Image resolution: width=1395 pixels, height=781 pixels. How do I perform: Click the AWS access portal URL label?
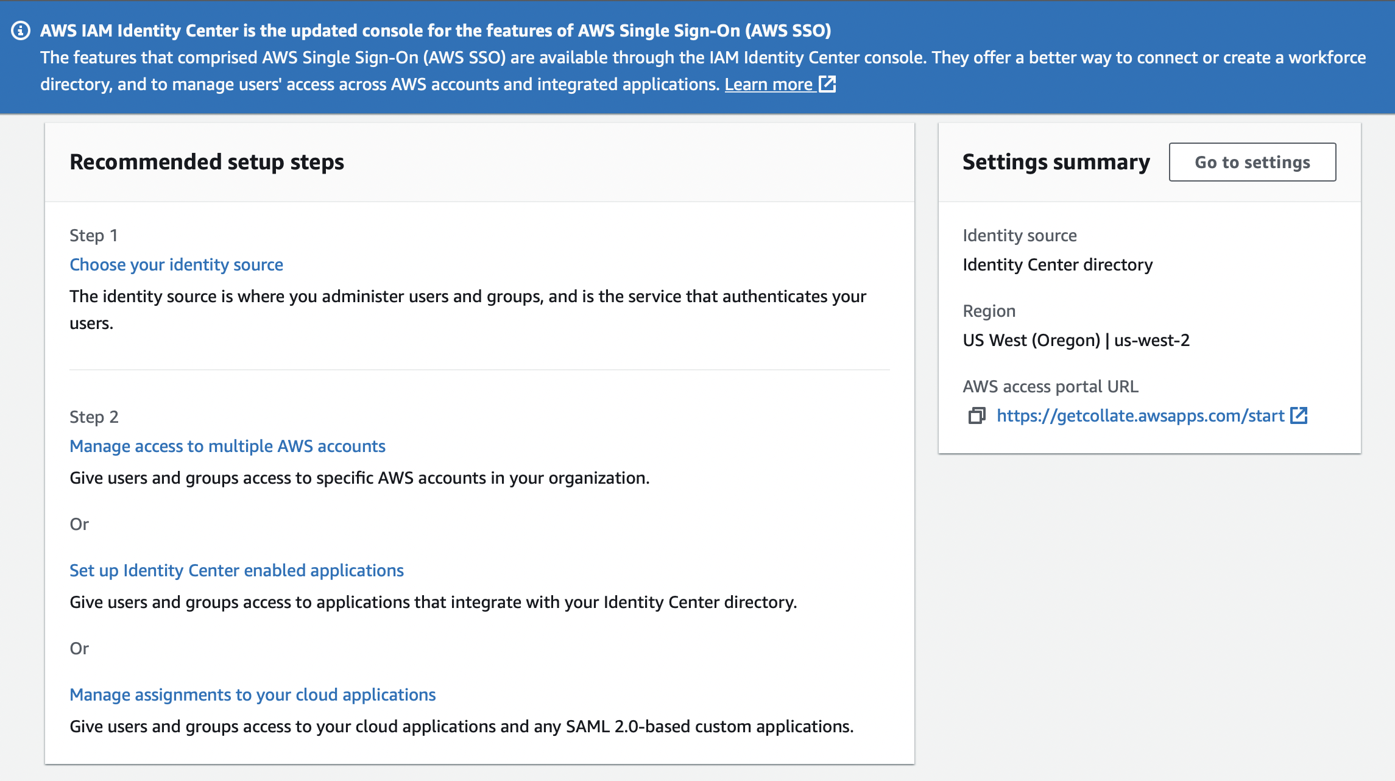click(1050, 386)
